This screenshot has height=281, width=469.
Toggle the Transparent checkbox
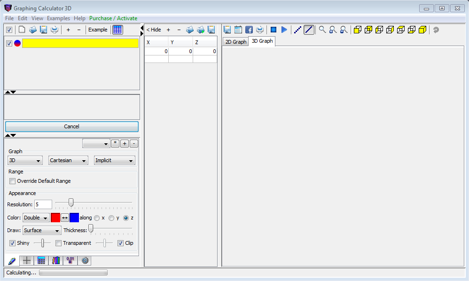pos(58,243)
